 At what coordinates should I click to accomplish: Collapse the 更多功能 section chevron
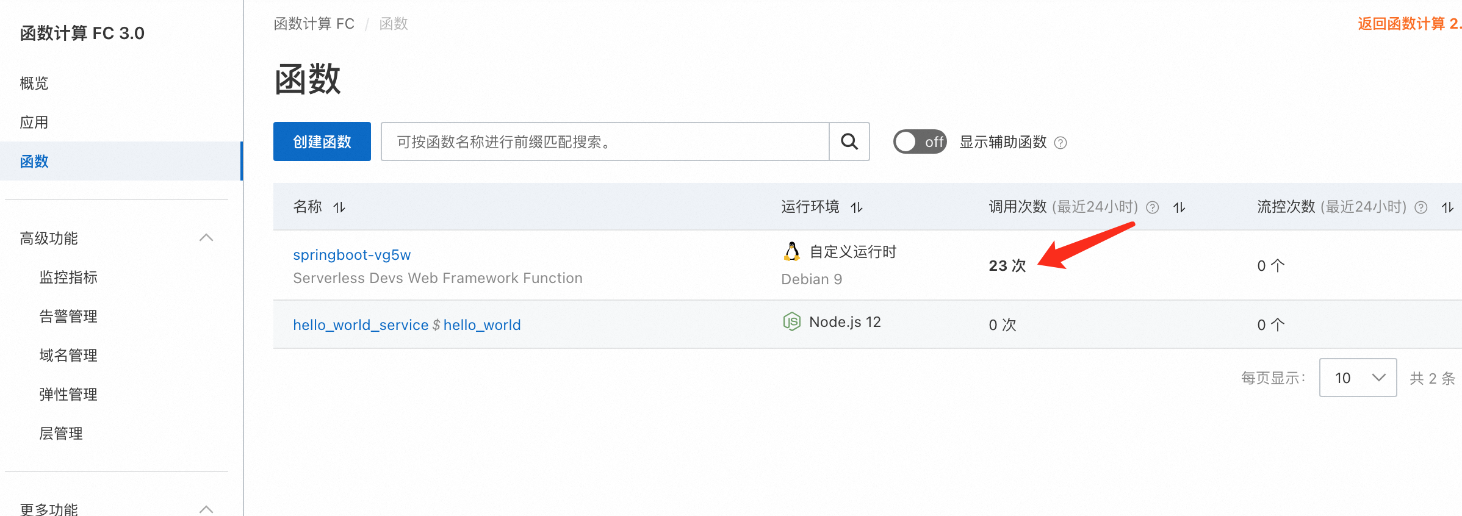click(x=206, y=509)
